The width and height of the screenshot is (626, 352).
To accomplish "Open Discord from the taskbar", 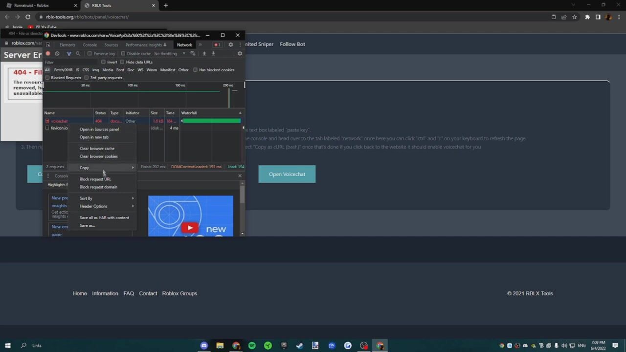I will click(204, 345).
